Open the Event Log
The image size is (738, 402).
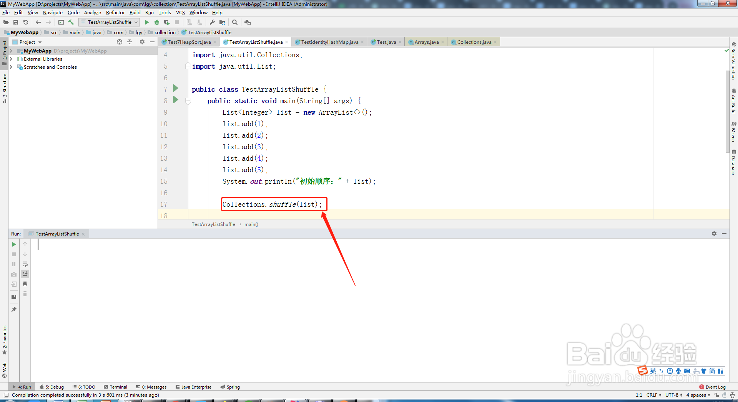pos(713,387)
